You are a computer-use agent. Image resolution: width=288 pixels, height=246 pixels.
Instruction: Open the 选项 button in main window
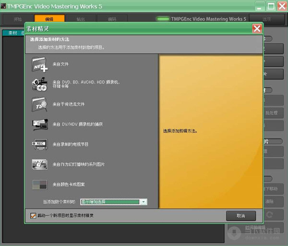tap(267, 19)
